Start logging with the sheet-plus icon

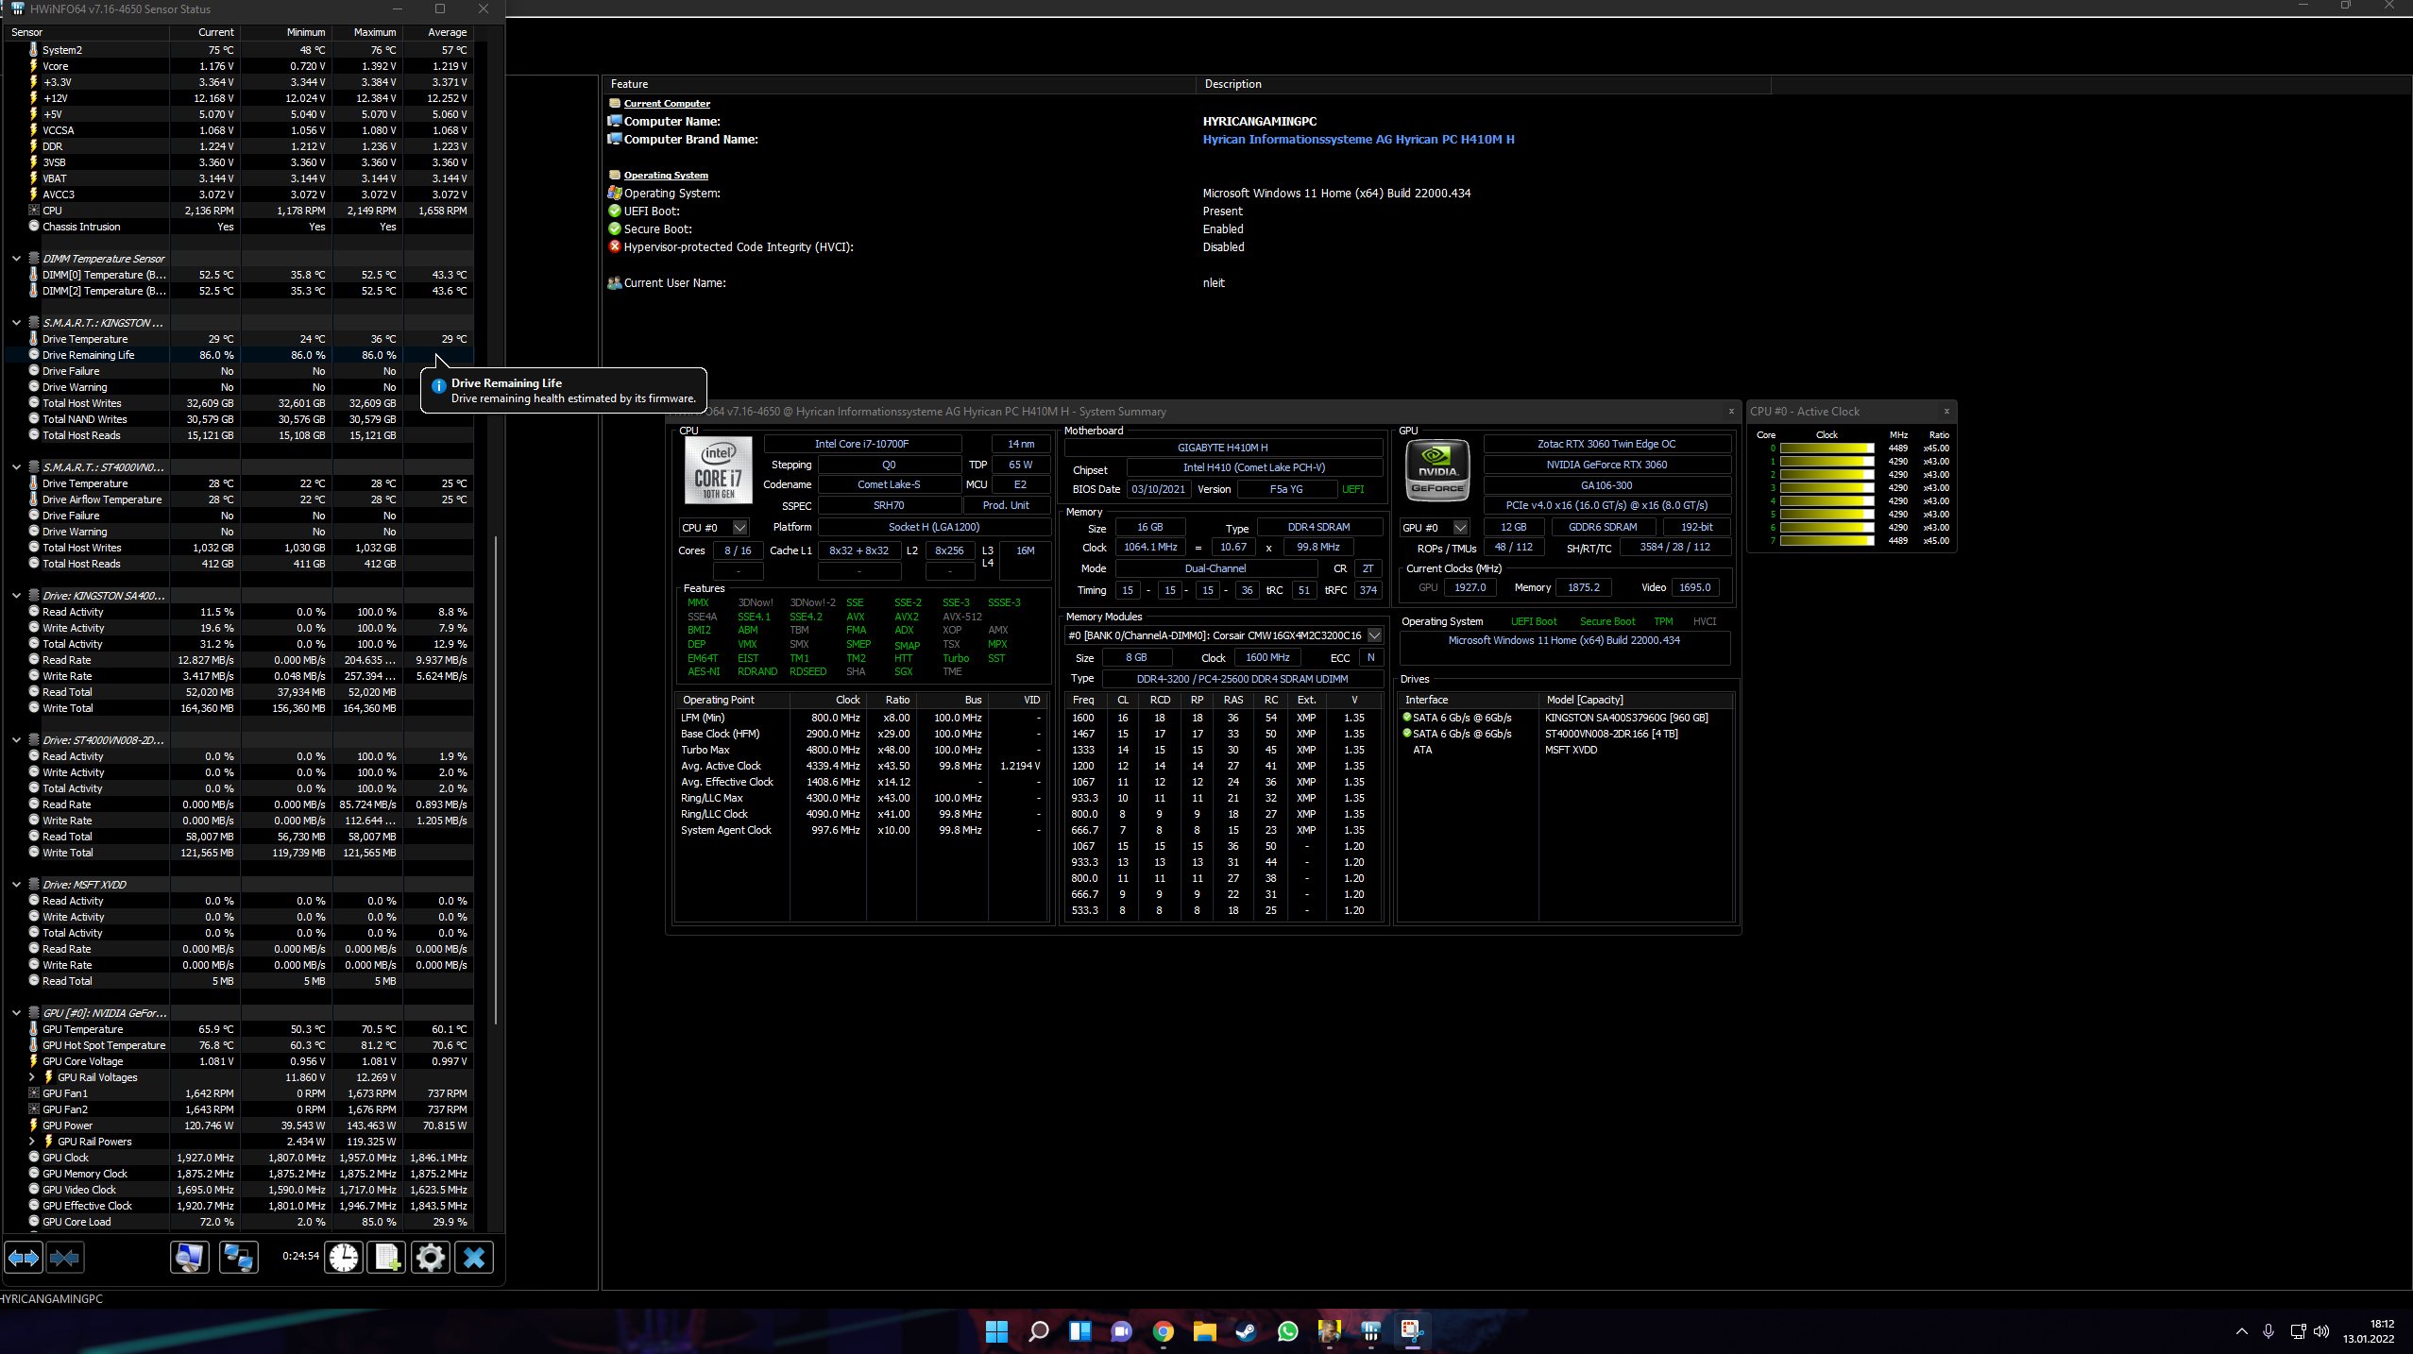tap(387, 1258)
